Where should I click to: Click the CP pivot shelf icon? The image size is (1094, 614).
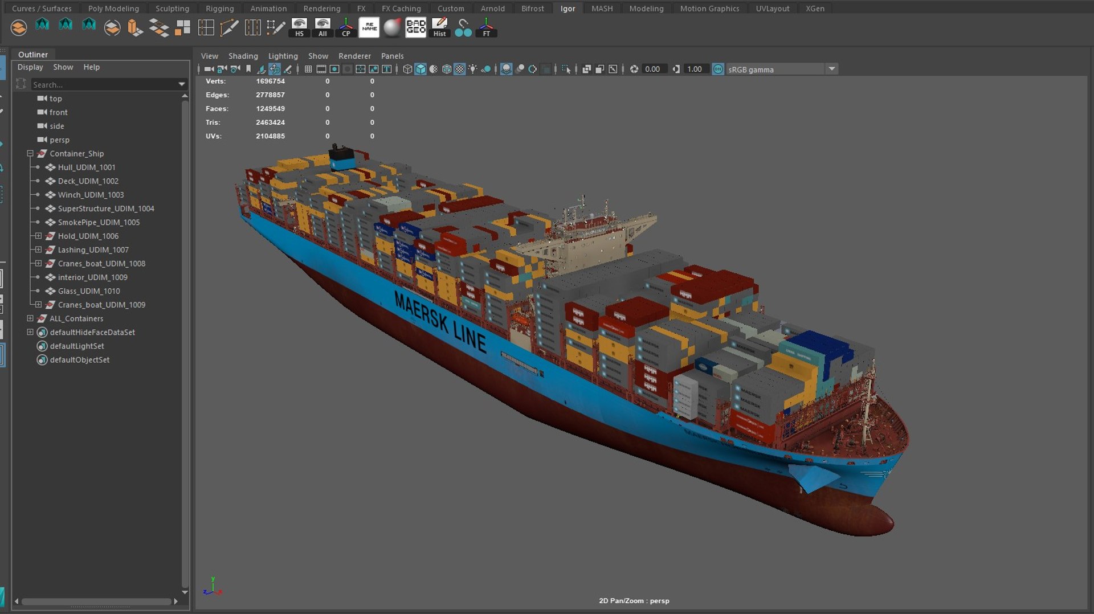pos(346,27)
